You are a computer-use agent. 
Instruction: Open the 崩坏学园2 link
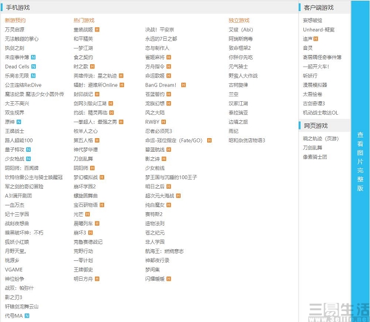(x=84, y=186)
